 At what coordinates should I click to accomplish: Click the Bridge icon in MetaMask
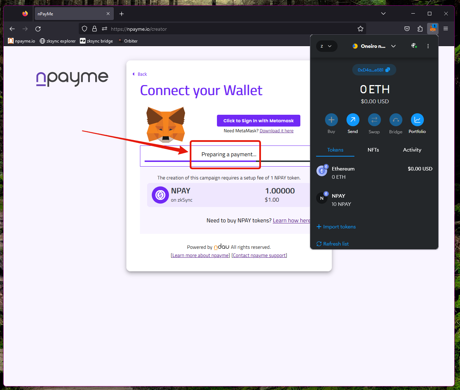coord(396,120)
